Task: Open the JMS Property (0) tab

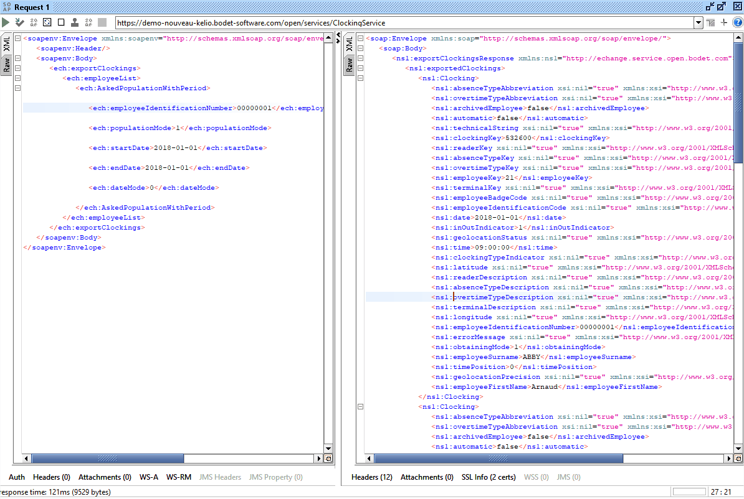Action: [x=275, y=477]
